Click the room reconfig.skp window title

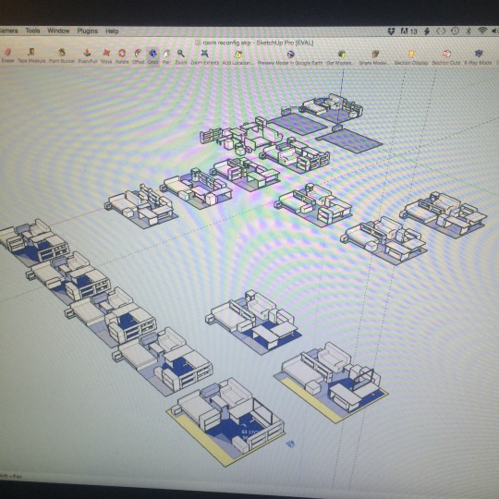(255, 43)
